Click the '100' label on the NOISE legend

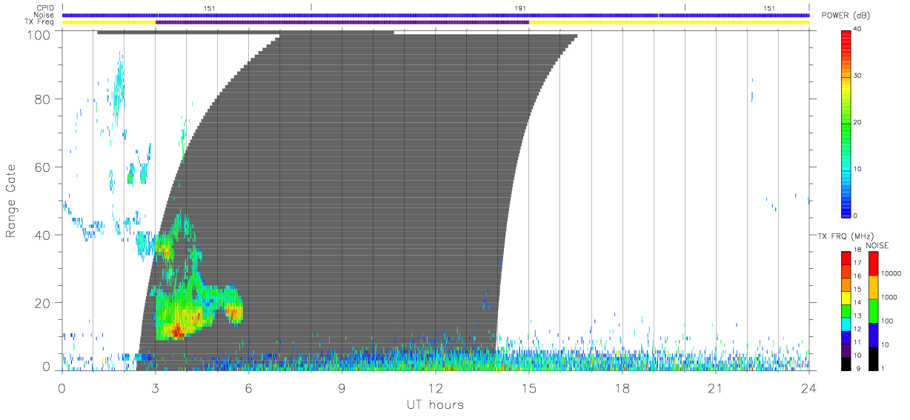coord(887,321)
